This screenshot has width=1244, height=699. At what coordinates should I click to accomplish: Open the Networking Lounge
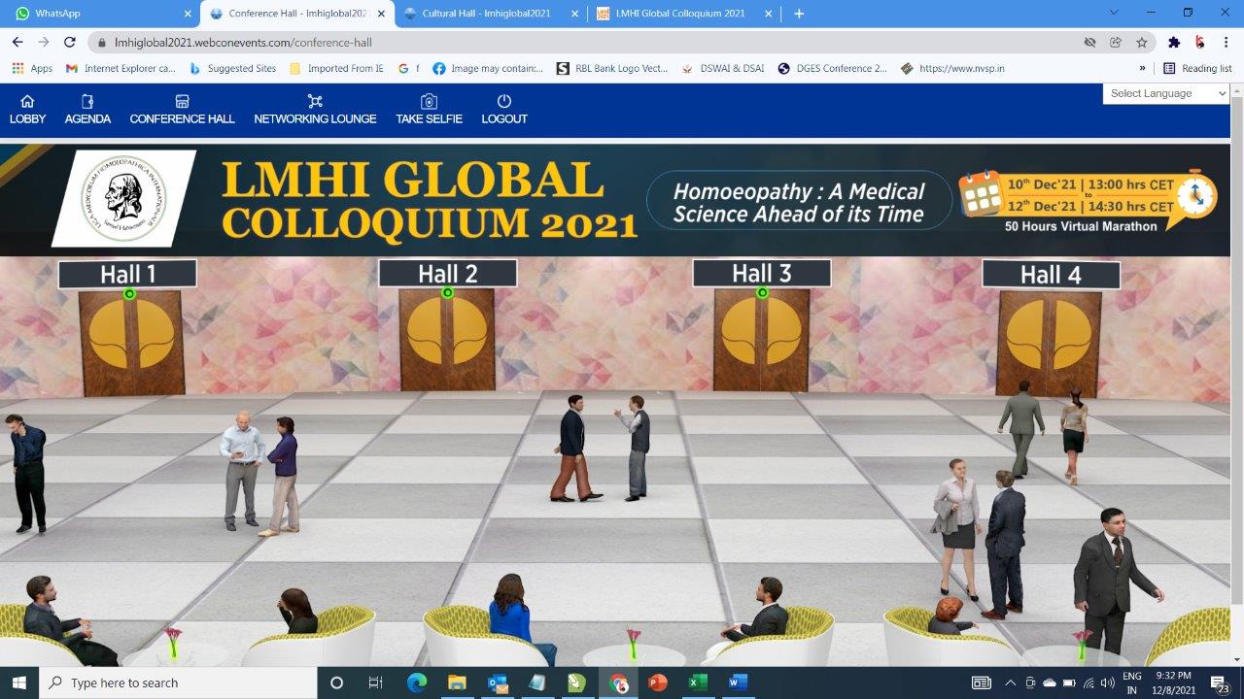tap(315, 109)
